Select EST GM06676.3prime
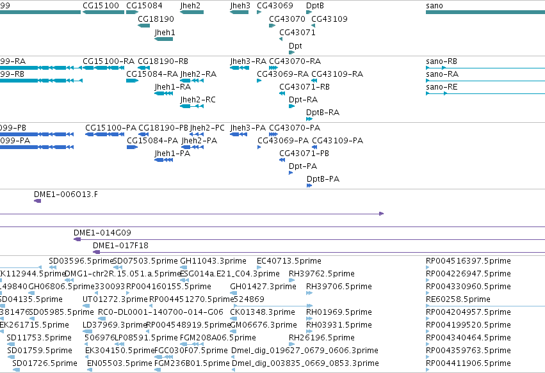The width and height of the screenshot is (545, 373). (x=263, y=326)
